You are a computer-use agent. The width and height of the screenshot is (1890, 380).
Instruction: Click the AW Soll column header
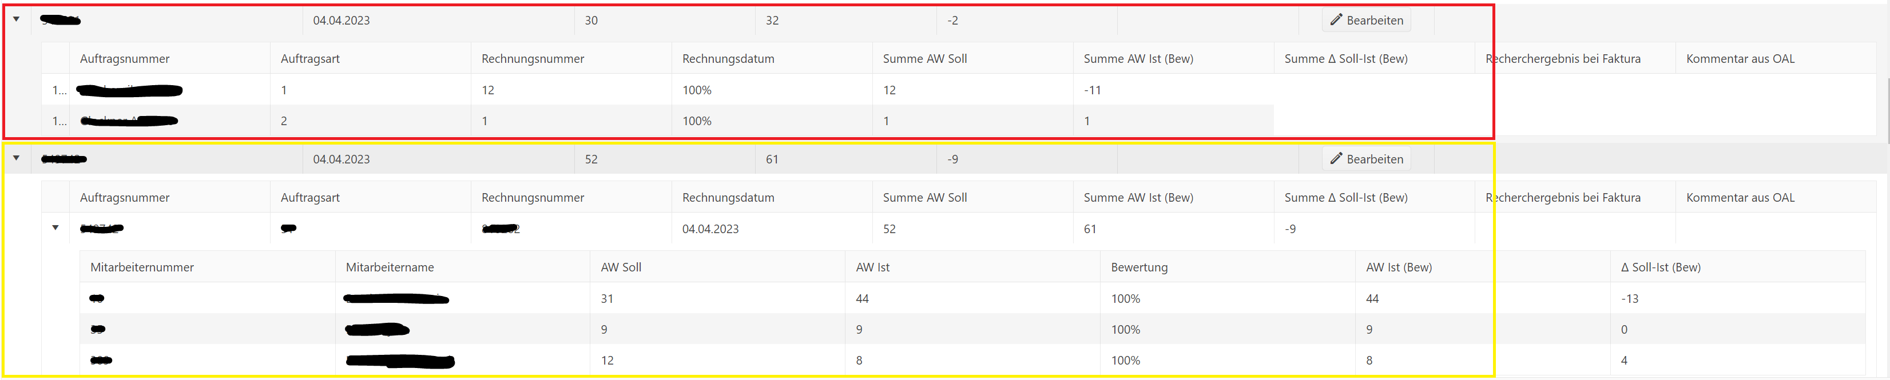621,267
